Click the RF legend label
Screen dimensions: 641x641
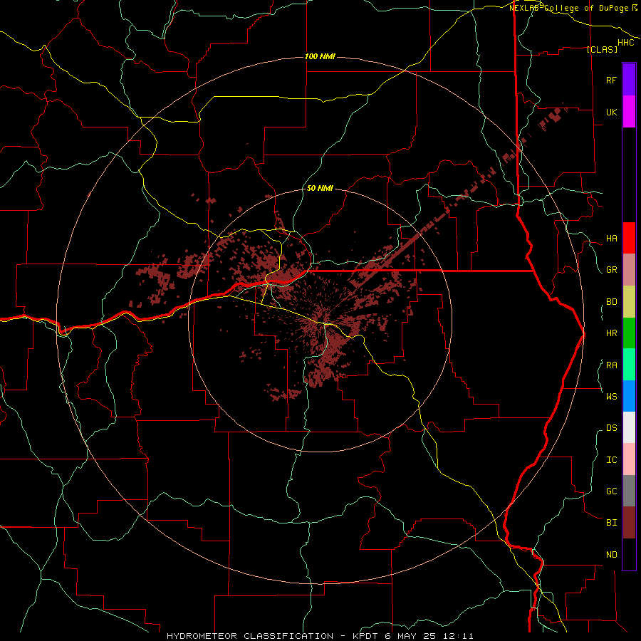click(x=611, y=80)
